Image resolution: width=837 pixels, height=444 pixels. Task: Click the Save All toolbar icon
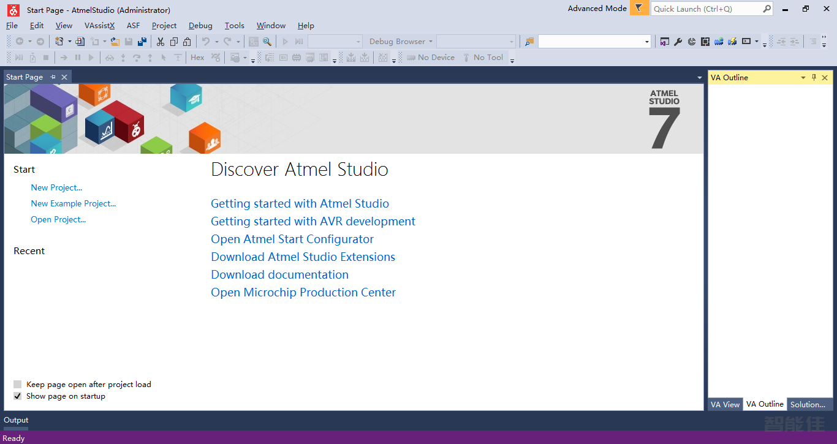(142, 42)
